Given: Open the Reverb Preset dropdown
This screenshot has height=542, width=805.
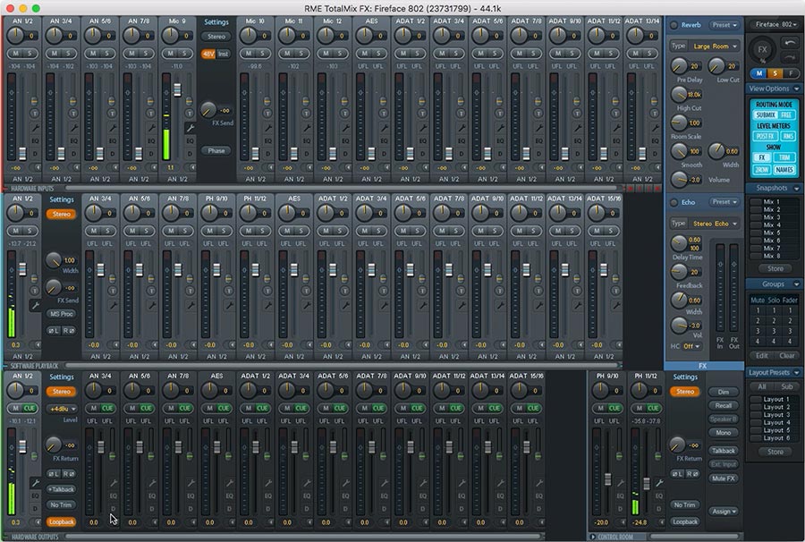Looking at the screenshot, I should [724, 26].
